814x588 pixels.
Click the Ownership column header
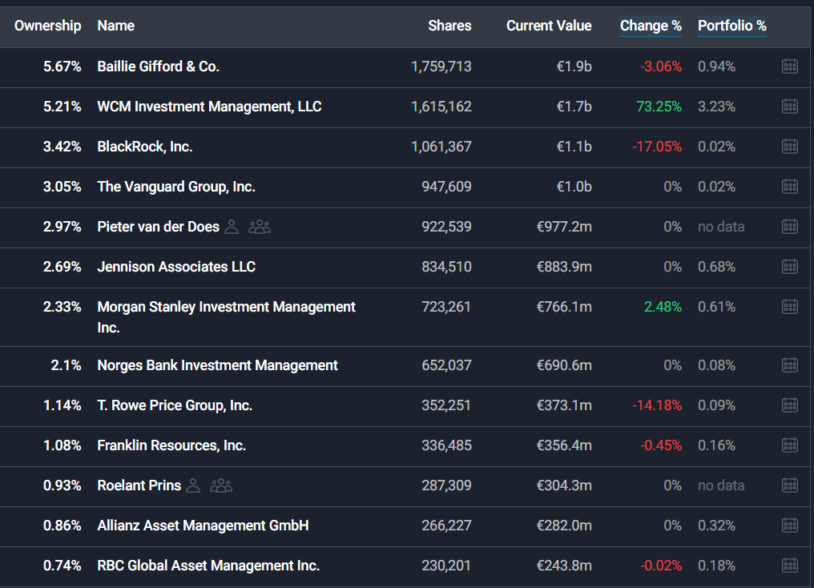tap(48, 26)
